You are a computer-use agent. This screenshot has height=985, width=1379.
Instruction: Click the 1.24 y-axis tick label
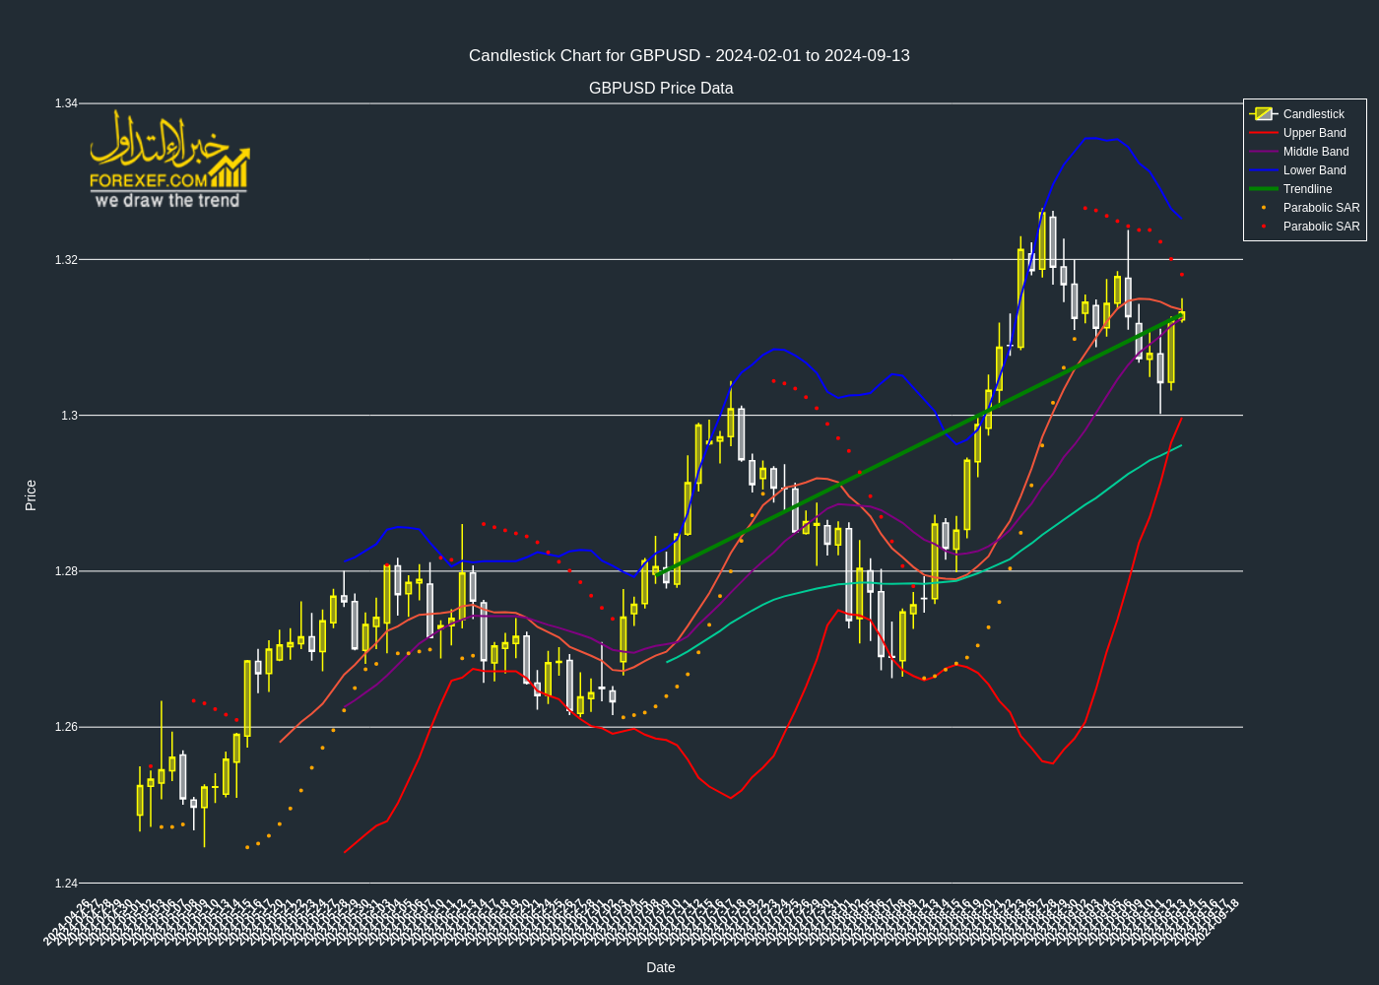point(66,884)
